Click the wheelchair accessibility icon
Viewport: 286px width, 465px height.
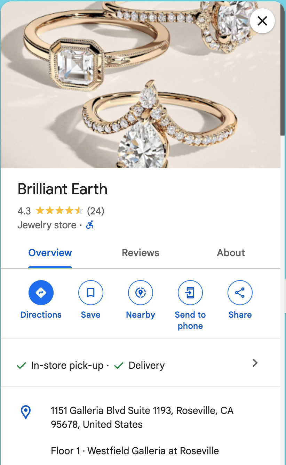pos(90,225)
